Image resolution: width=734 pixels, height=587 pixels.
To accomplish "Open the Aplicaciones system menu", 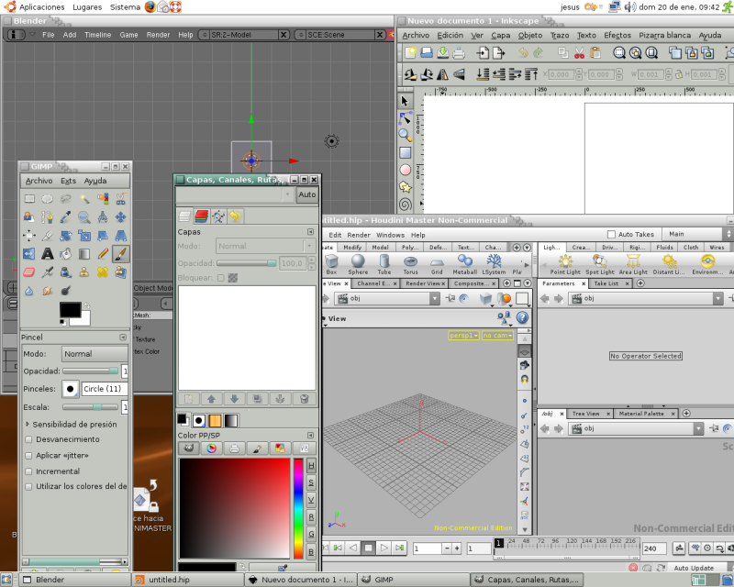I will (x=41, y=7).
